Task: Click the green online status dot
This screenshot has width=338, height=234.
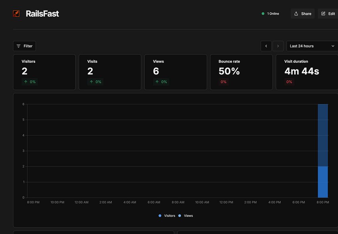Action: pyautogui.click(x=263, y=14)
